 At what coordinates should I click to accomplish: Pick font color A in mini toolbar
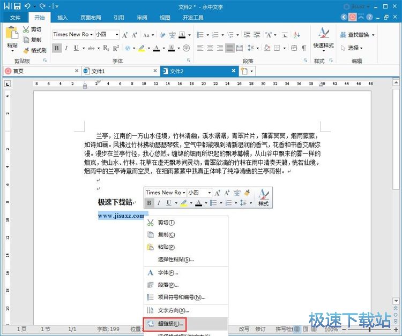(198, 203)
